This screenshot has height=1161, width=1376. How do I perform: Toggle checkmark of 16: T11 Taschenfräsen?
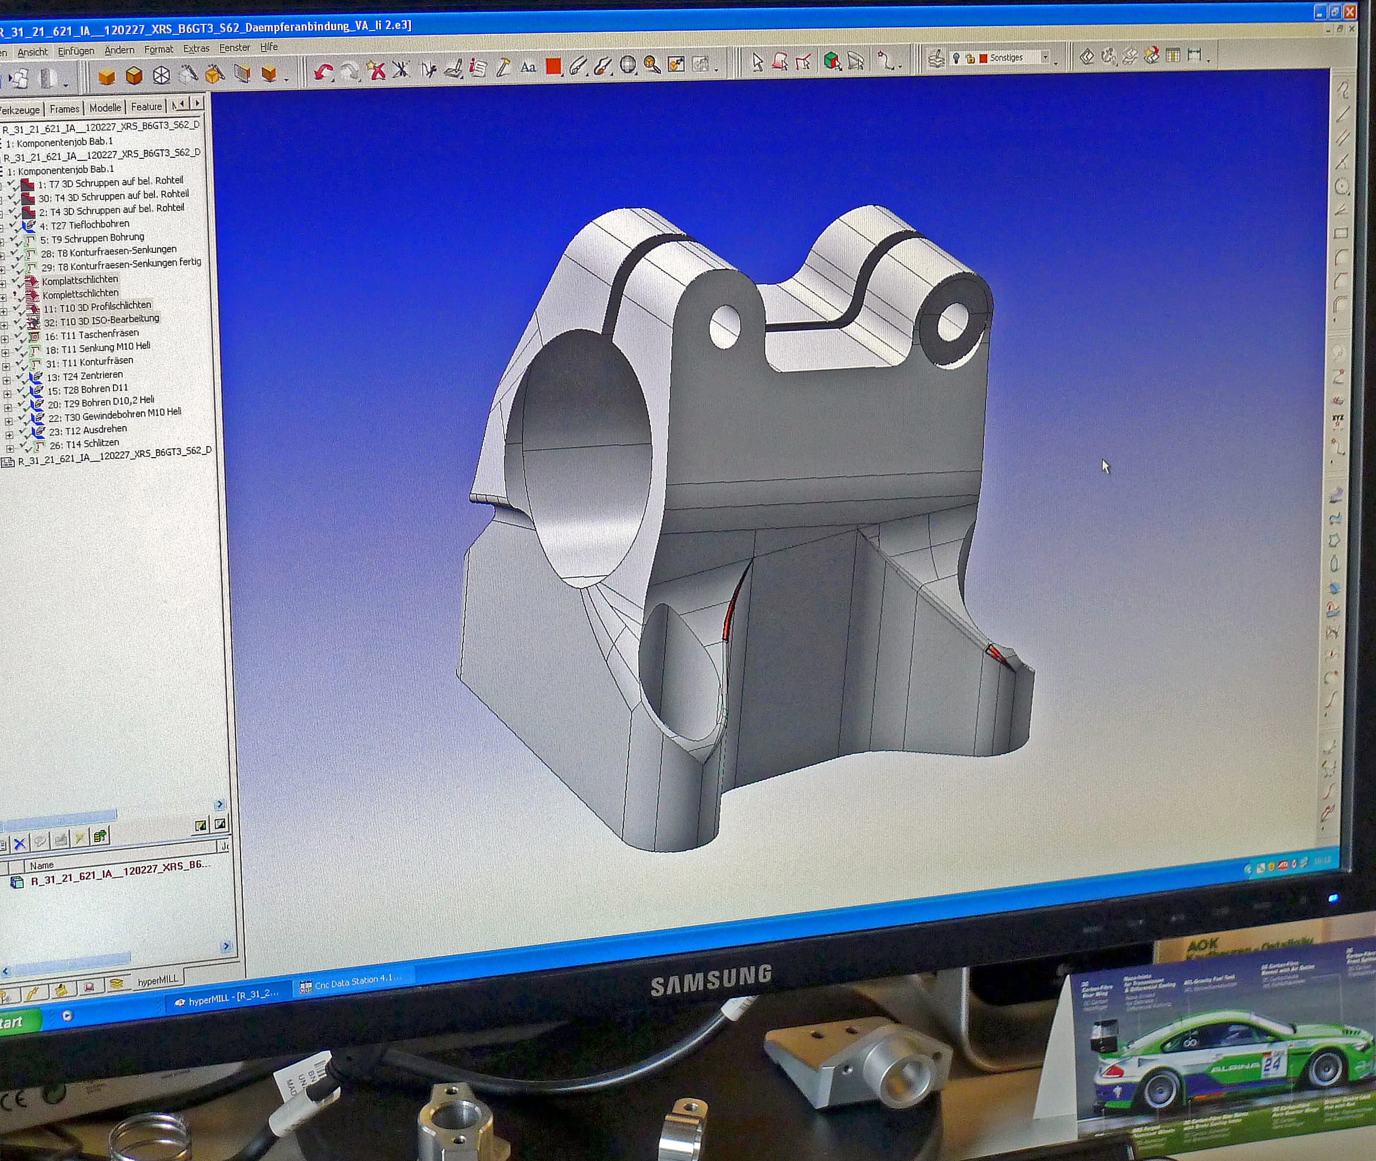point(21,337)
